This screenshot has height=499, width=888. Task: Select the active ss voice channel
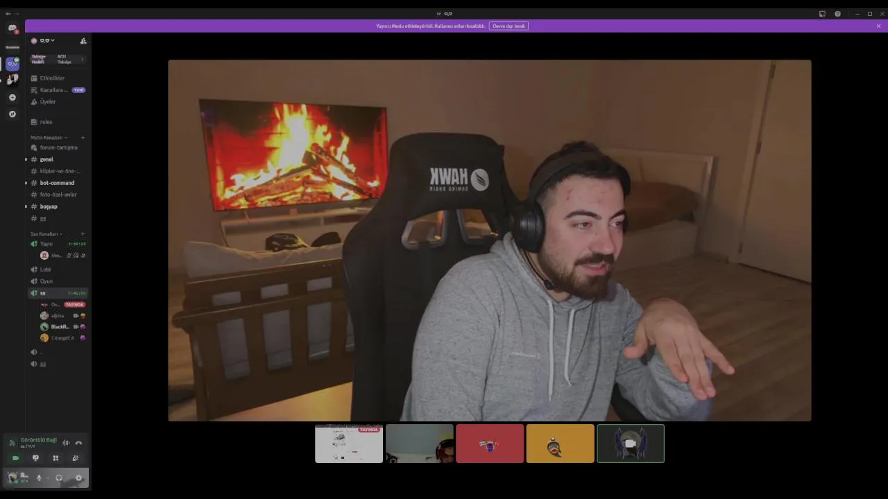58,293
